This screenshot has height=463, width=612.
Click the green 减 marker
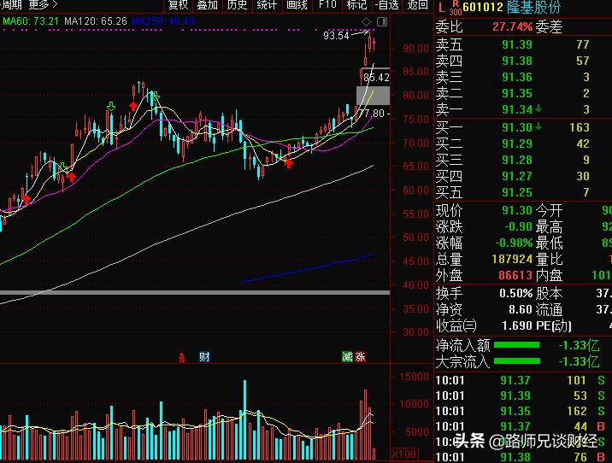(x=347, y=356)
